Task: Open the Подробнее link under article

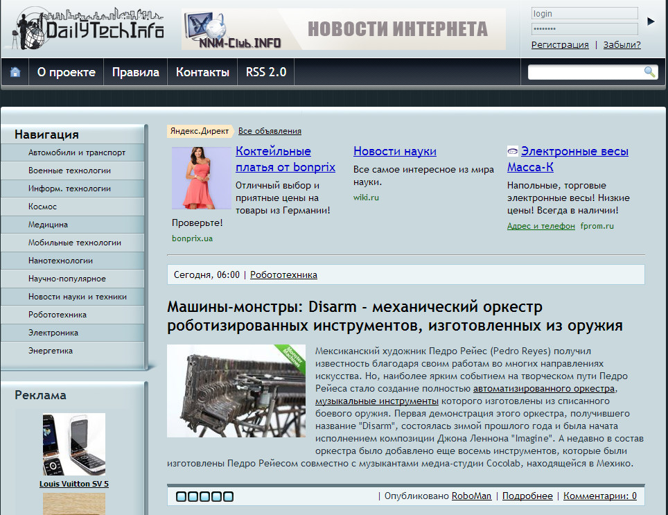Action: pyautogui.click(x=527, y=496)
